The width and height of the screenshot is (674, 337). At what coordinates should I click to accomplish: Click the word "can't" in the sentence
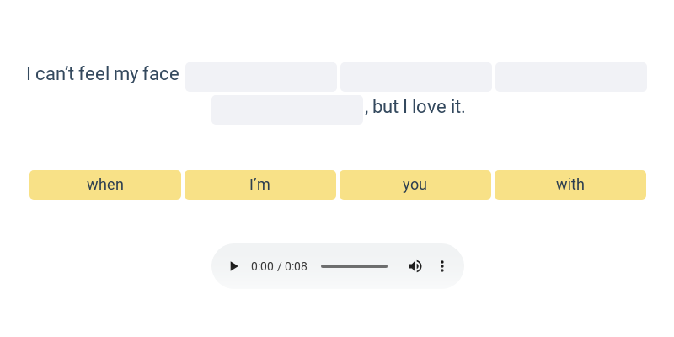point(56,74)
